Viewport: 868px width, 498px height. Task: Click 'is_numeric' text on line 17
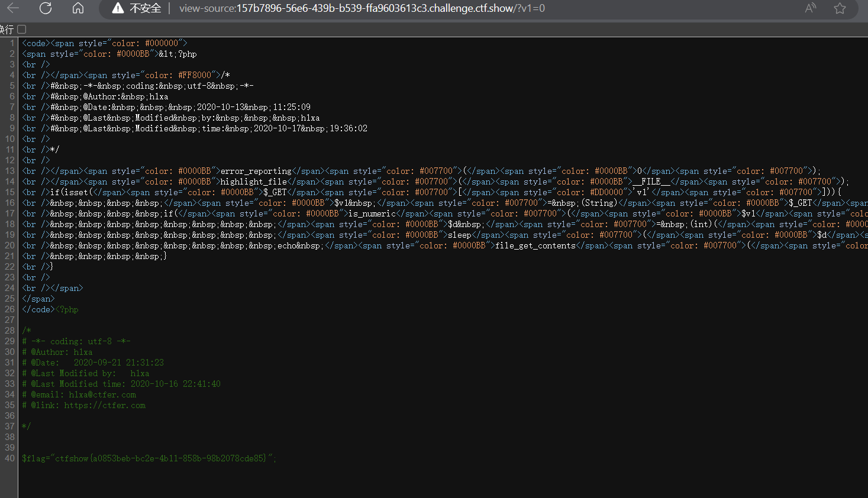(x=372, y=214)
